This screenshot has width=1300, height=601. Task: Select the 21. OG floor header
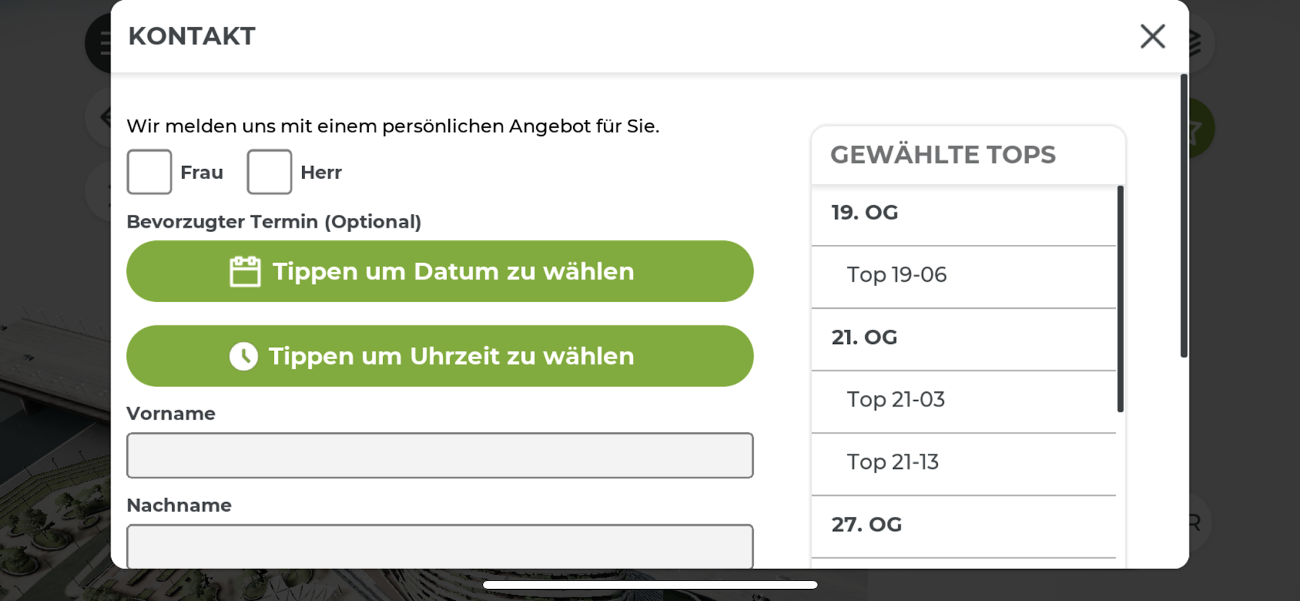click(x=963, y=338)
